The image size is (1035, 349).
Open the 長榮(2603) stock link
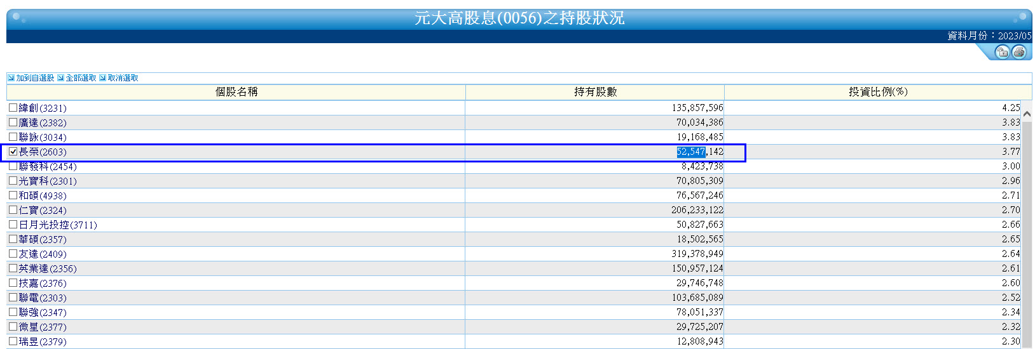43,152
